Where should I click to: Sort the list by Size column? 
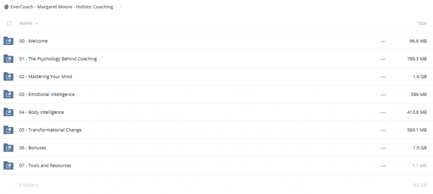(422, 23)
